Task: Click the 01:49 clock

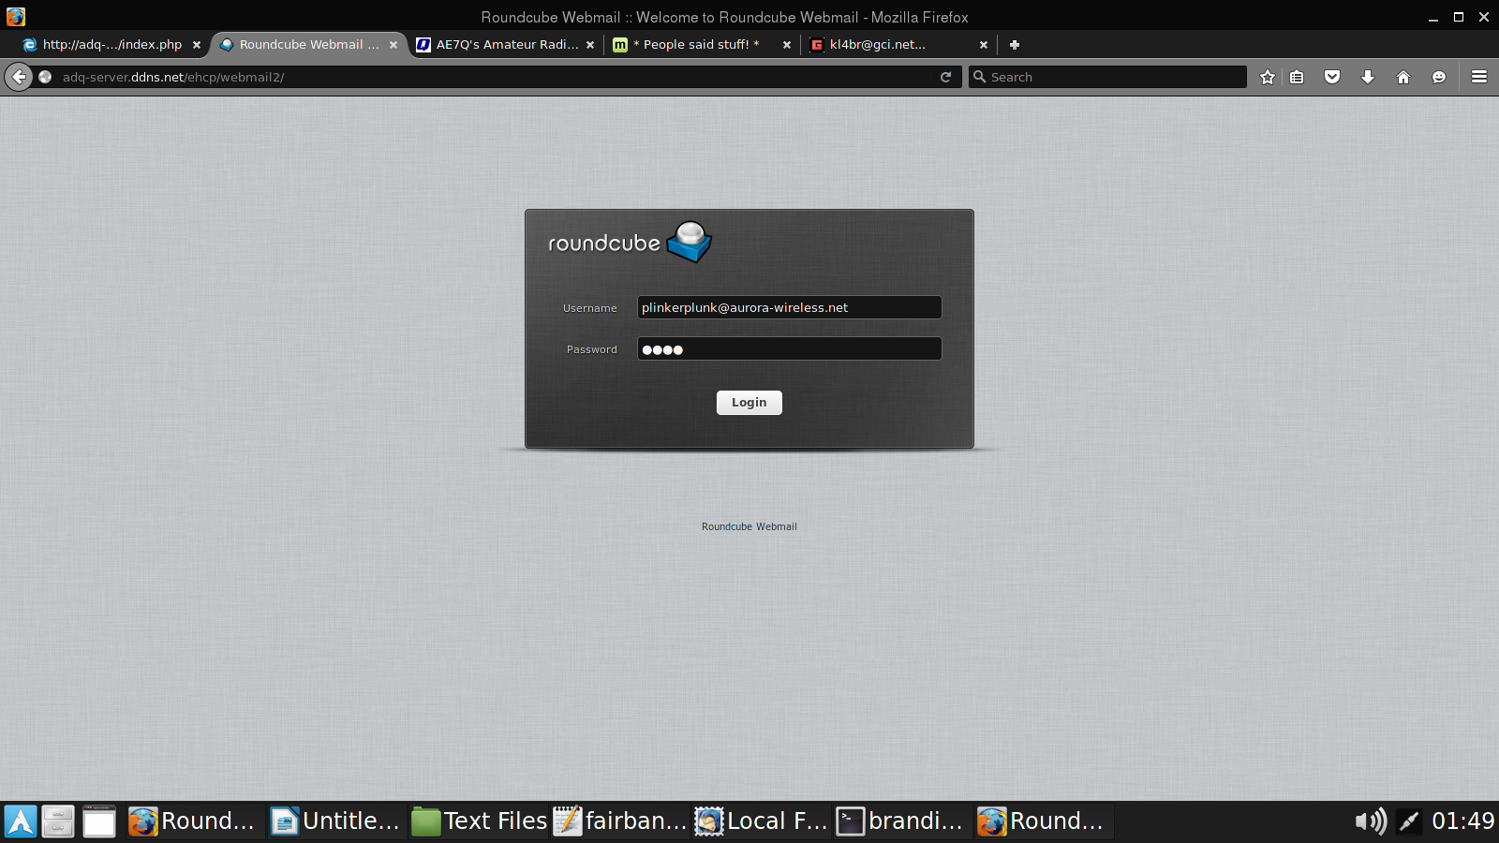Action: coord(1462,821)
